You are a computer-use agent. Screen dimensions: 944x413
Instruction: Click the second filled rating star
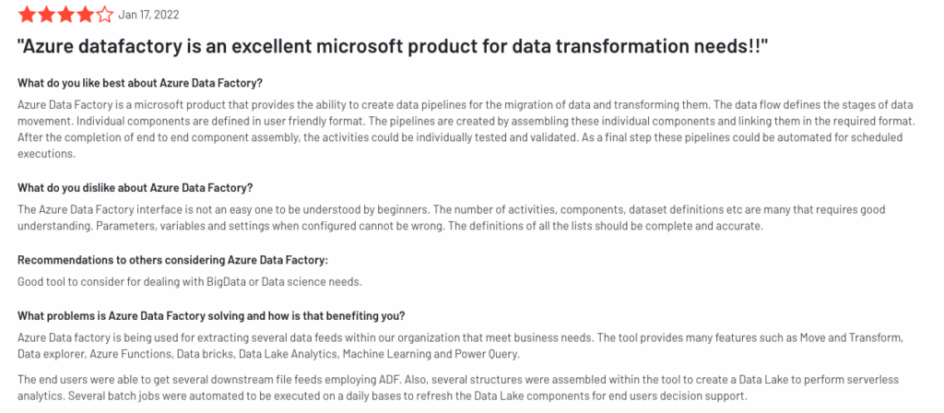pos(46,14)
